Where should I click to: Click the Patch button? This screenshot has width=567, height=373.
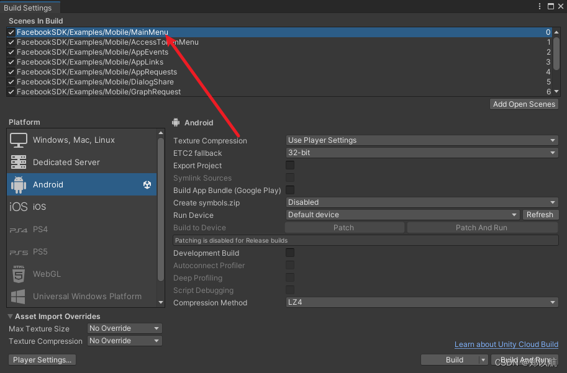pyautogui.click(x=344, y=228)
